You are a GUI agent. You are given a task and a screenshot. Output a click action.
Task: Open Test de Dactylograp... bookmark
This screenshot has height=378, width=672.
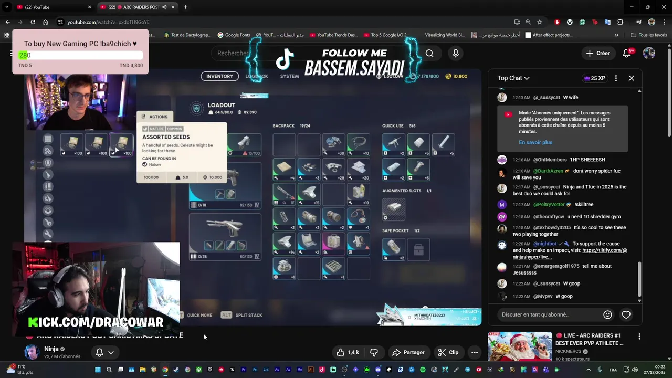click(187, 35)
